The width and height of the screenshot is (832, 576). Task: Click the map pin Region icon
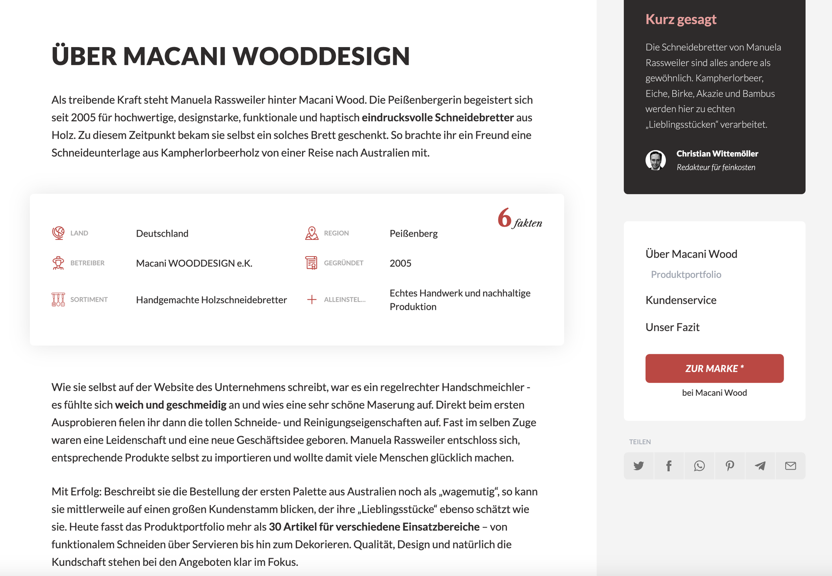(x=312, y=233)
